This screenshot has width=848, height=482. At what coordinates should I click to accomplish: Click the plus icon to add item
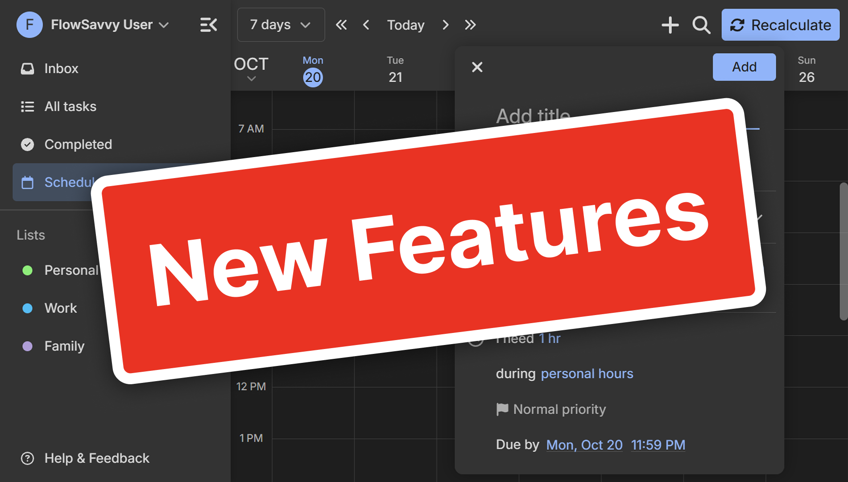(x=670, y=25)
